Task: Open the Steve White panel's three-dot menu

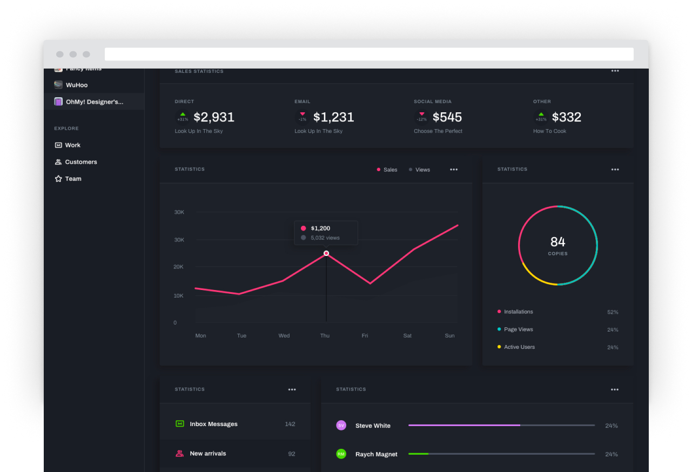Action: click(615, 389)
